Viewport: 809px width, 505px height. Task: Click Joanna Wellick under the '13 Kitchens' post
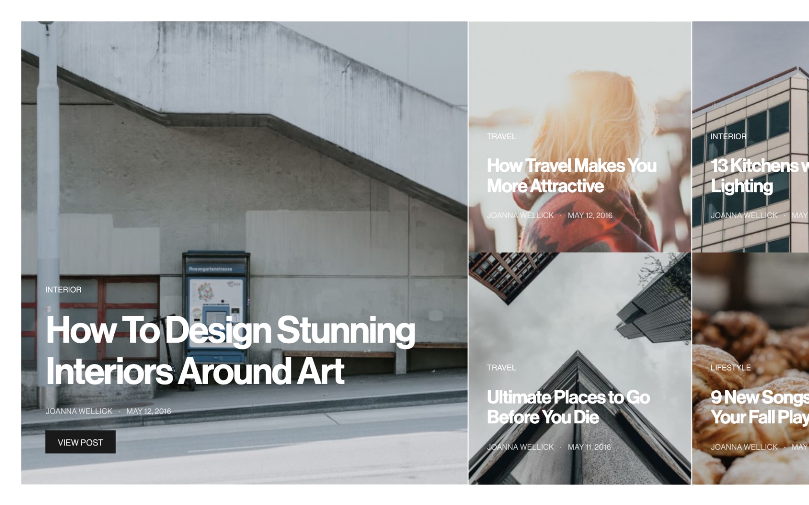[x=744, y=215]
